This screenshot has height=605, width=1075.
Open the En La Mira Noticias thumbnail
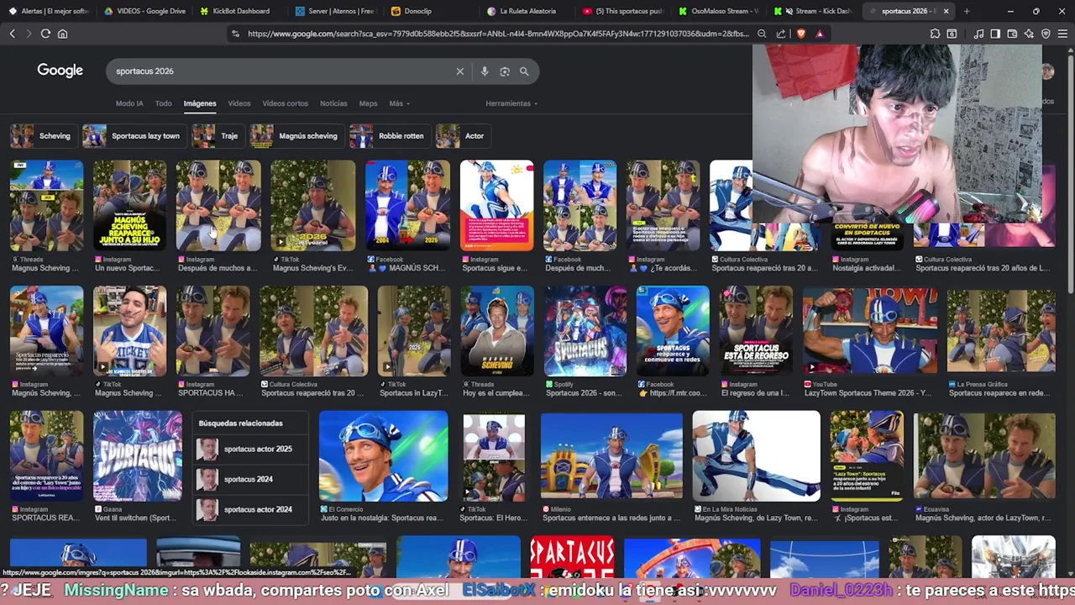click(756, 456)
